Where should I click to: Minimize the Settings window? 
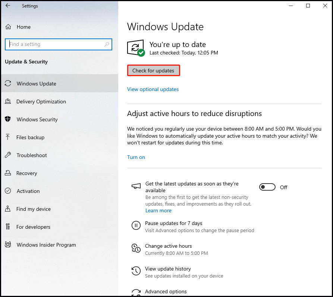point(291,6)
